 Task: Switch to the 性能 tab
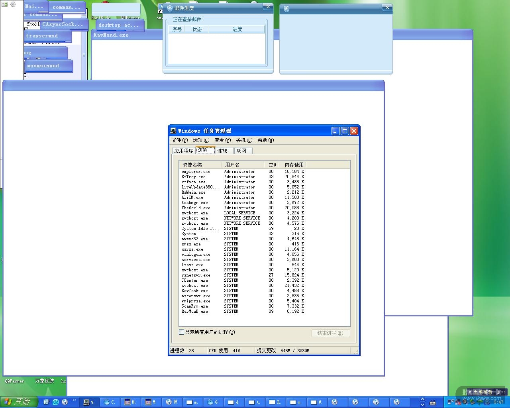pos(224,151)
